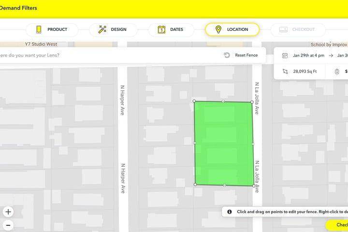Click the left edge midpoint handle of the fence
Viewport: 348px width, 232px height.
pos(195,143)
